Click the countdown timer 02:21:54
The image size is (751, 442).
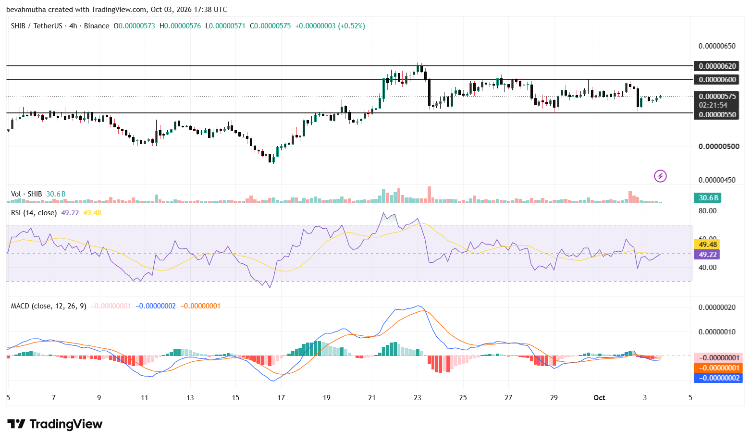pos(713,105)
